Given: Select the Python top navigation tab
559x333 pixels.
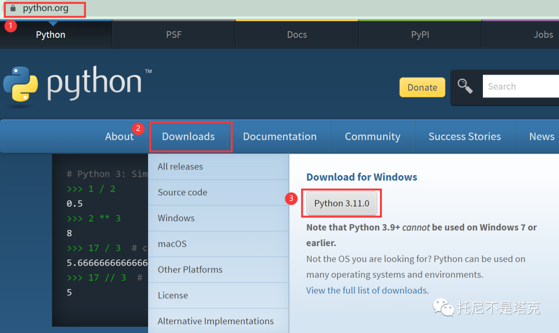Looking at the screenshot, I should 51,35.
